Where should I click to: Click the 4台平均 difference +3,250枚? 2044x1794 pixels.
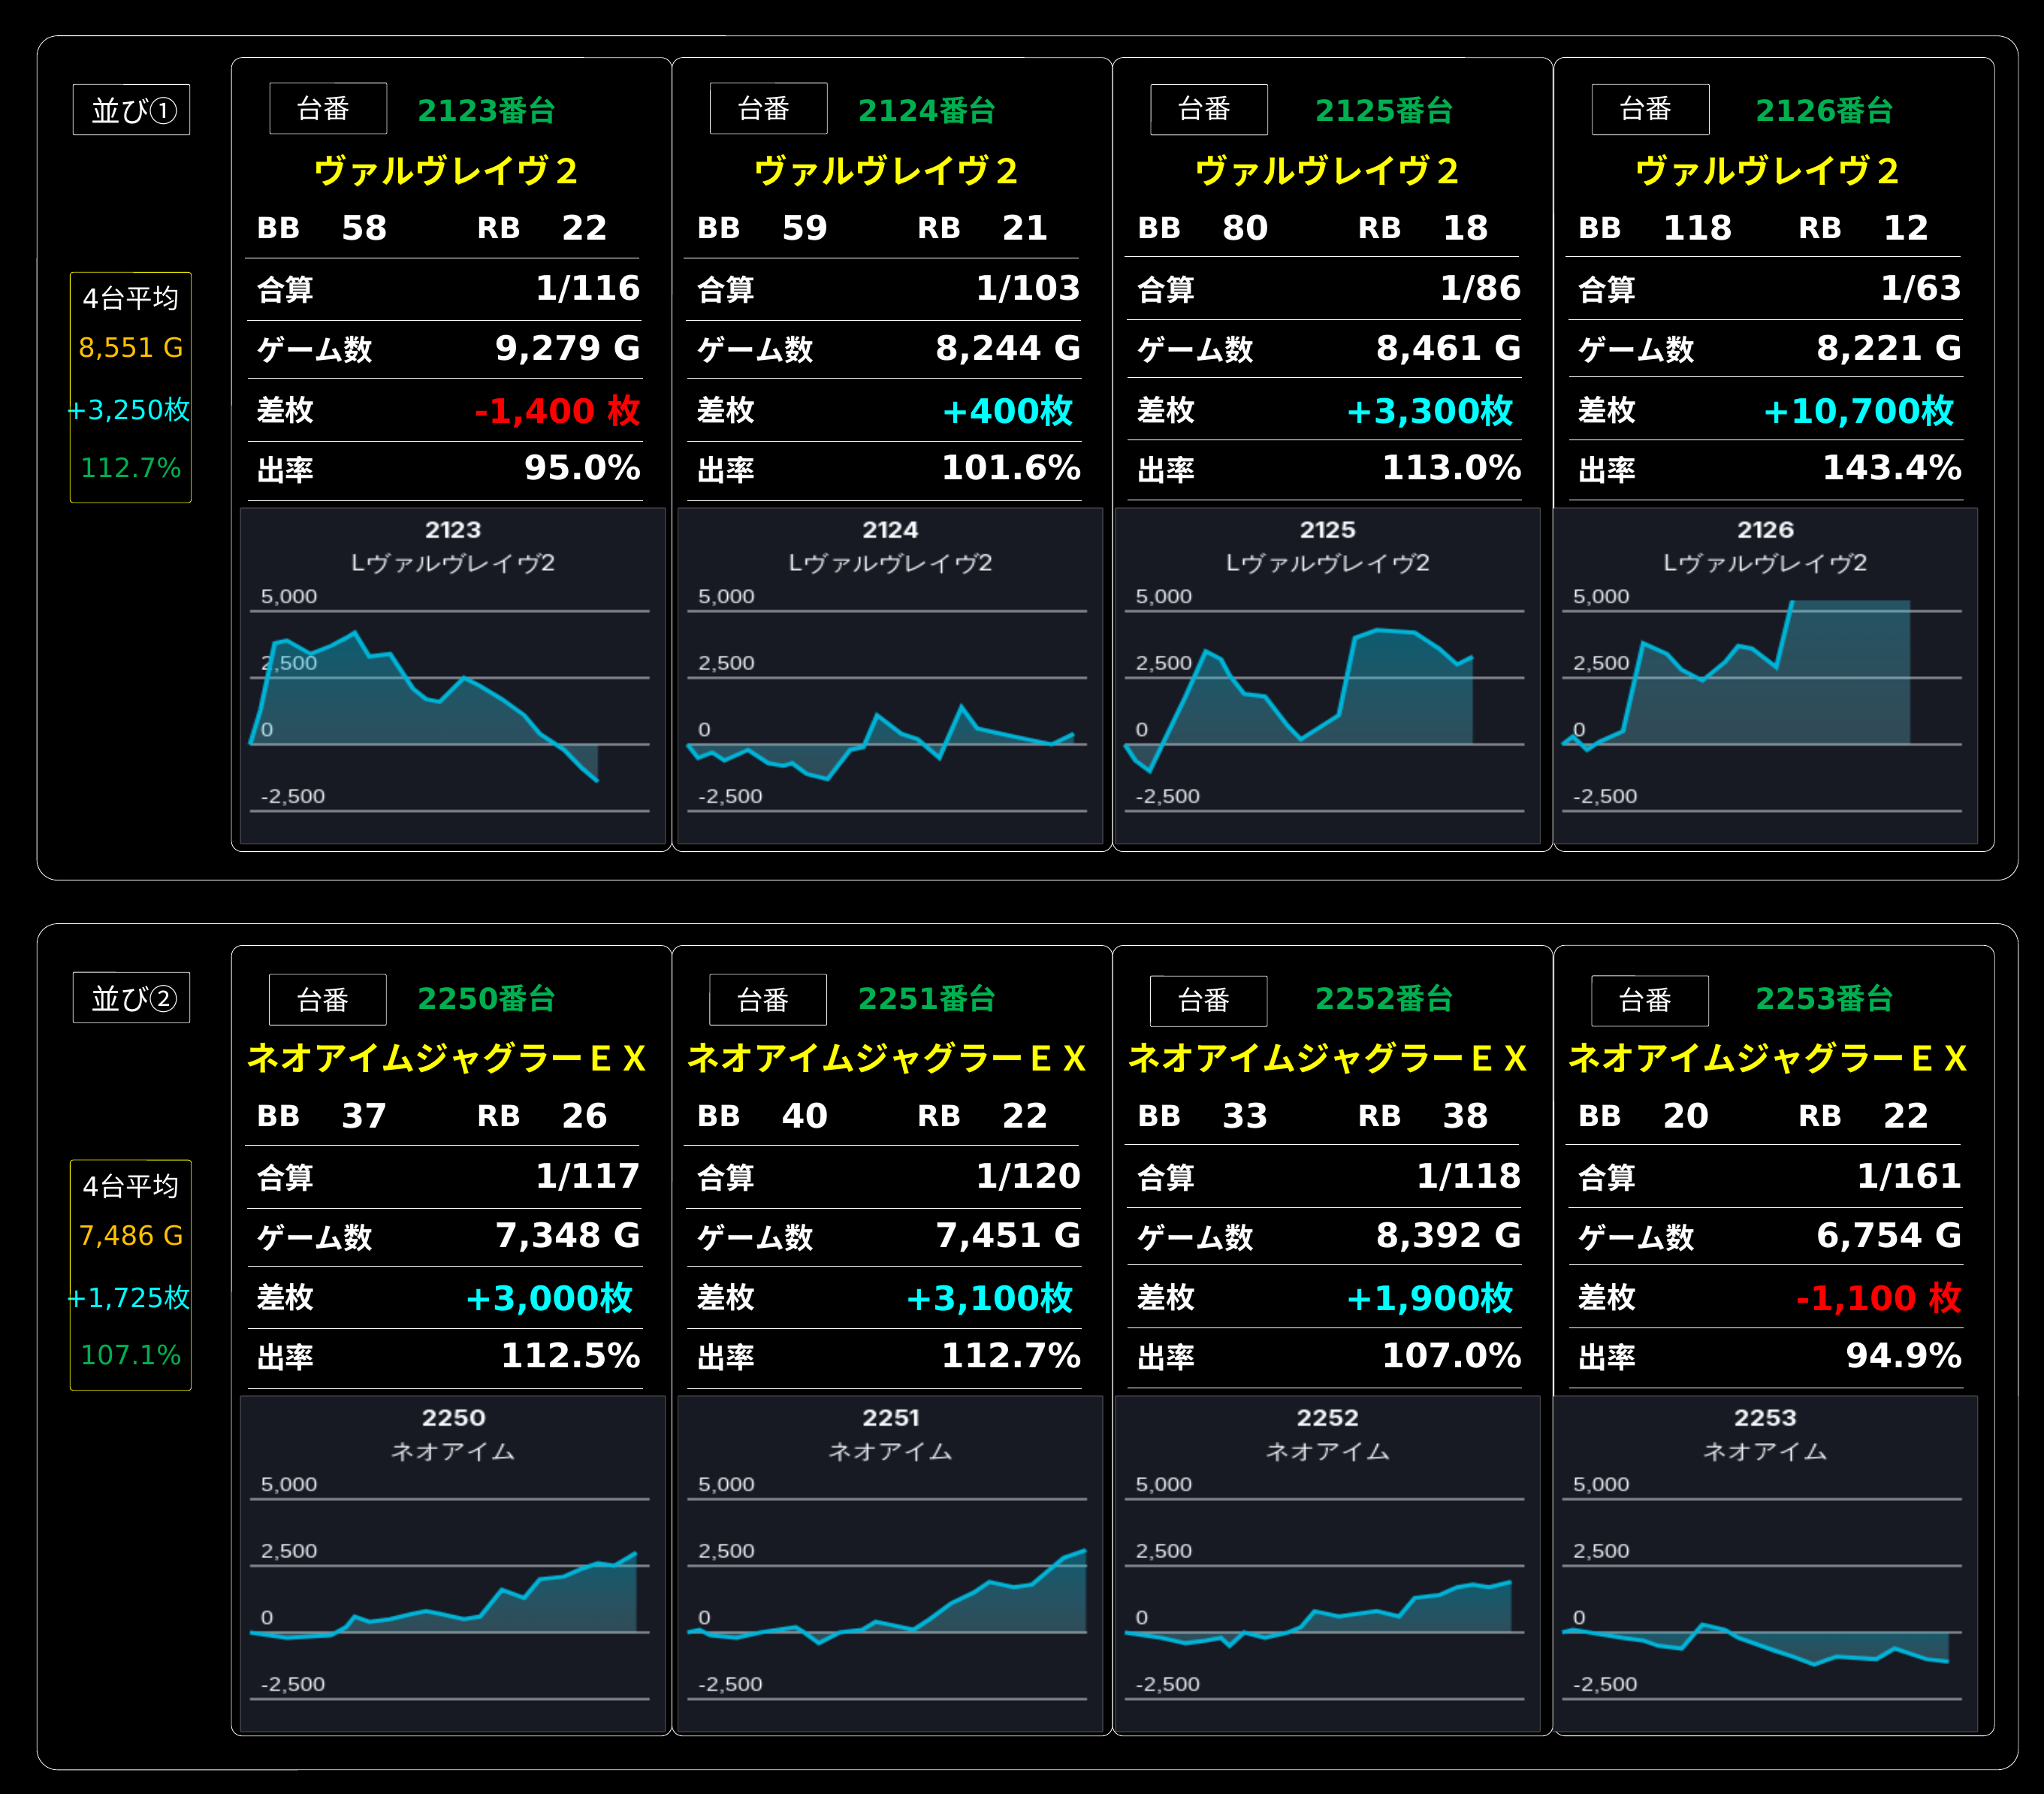[129, 410]
